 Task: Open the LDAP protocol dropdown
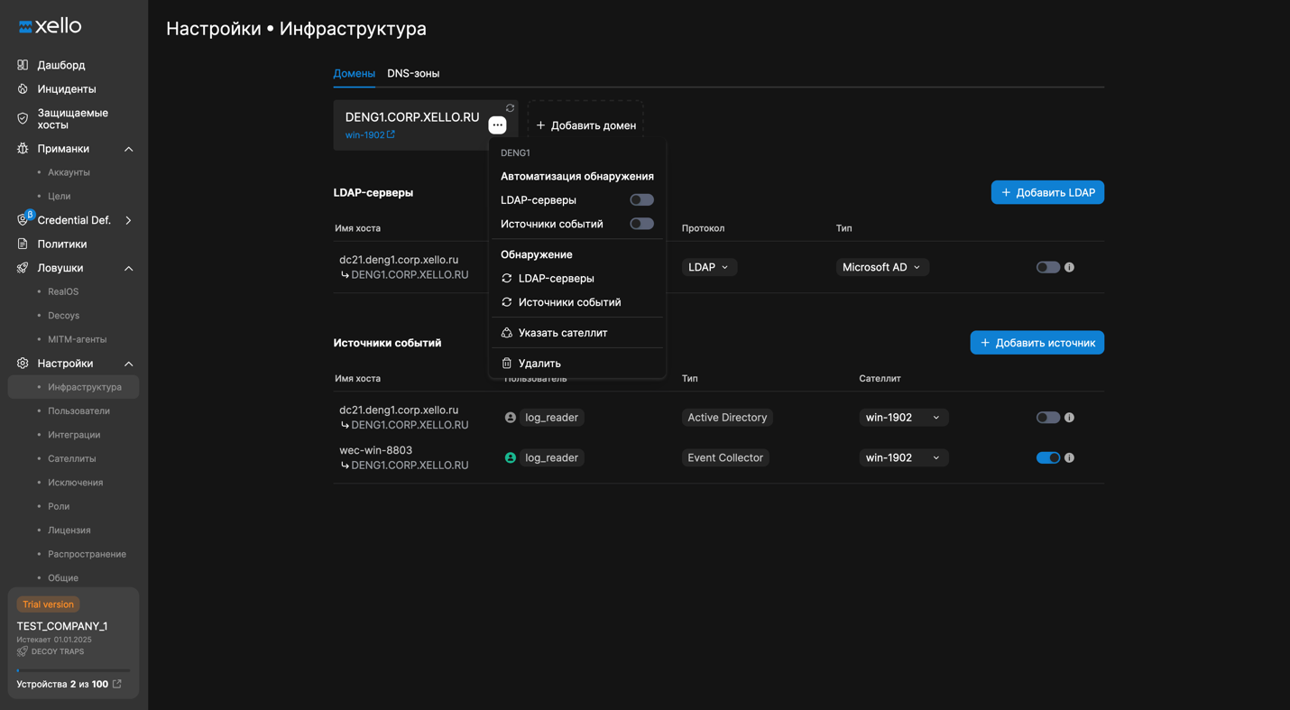coord(708,268)
